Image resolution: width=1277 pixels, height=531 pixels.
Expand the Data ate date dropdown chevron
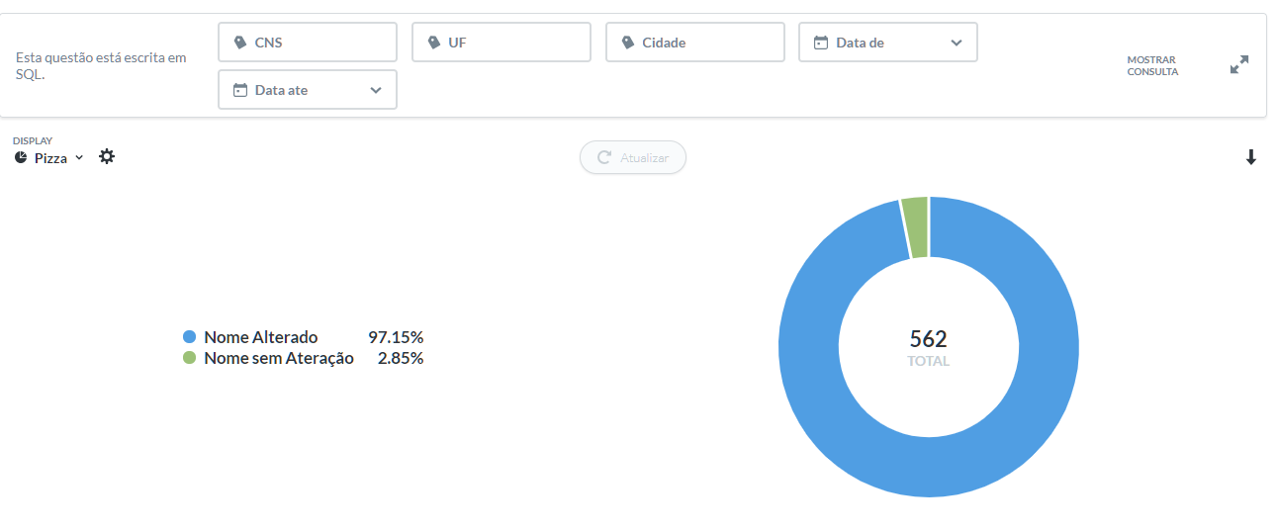tap(376, 90)
